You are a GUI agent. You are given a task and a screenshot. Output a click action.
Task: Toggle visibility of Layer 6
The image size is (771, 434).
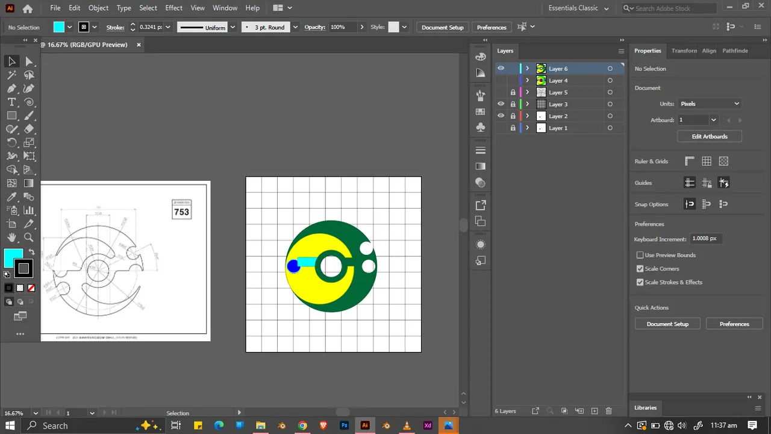tap(501, 68)
